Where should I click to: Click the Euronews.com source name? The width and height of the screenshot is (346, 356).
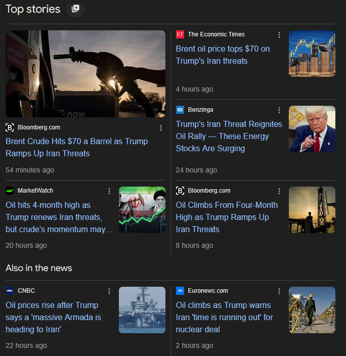[207, 291]
